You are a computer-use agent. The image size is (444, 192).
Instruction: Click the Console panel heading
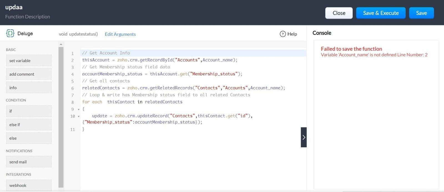(322, 33)
